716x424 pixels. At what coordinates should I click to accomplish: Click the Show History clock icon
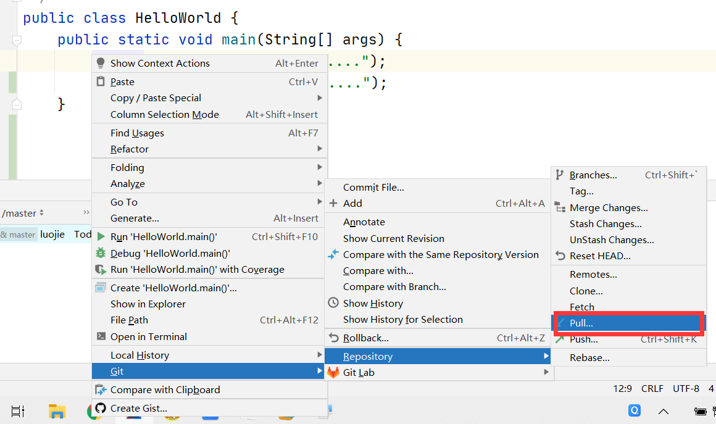(x=333, y=303)
